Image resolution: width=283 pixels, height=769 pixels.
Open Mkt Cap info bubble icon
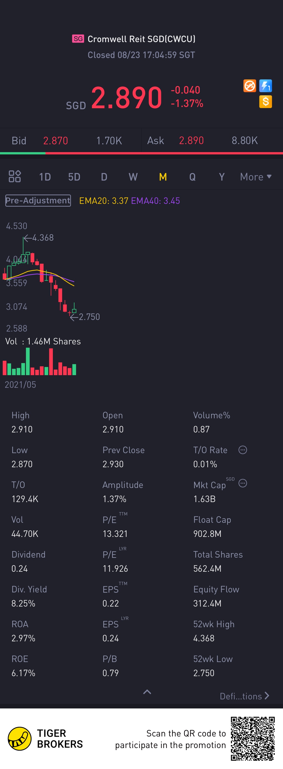click(x=242, y=483)
